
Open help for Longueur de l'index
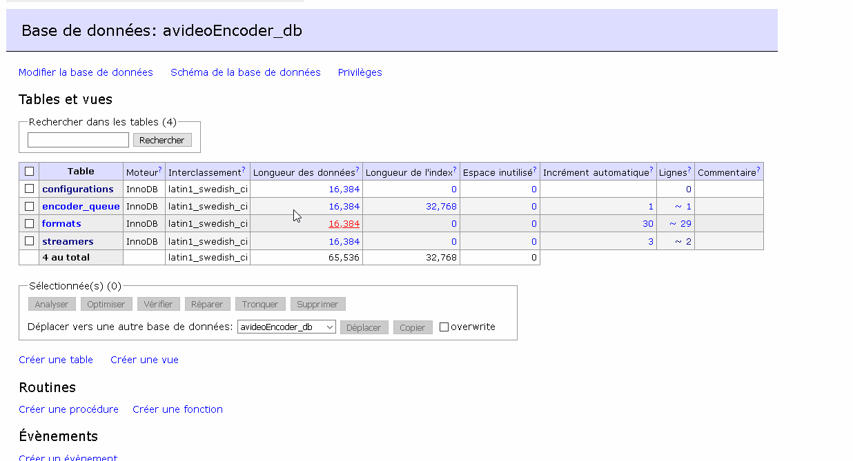coord(454,167)
